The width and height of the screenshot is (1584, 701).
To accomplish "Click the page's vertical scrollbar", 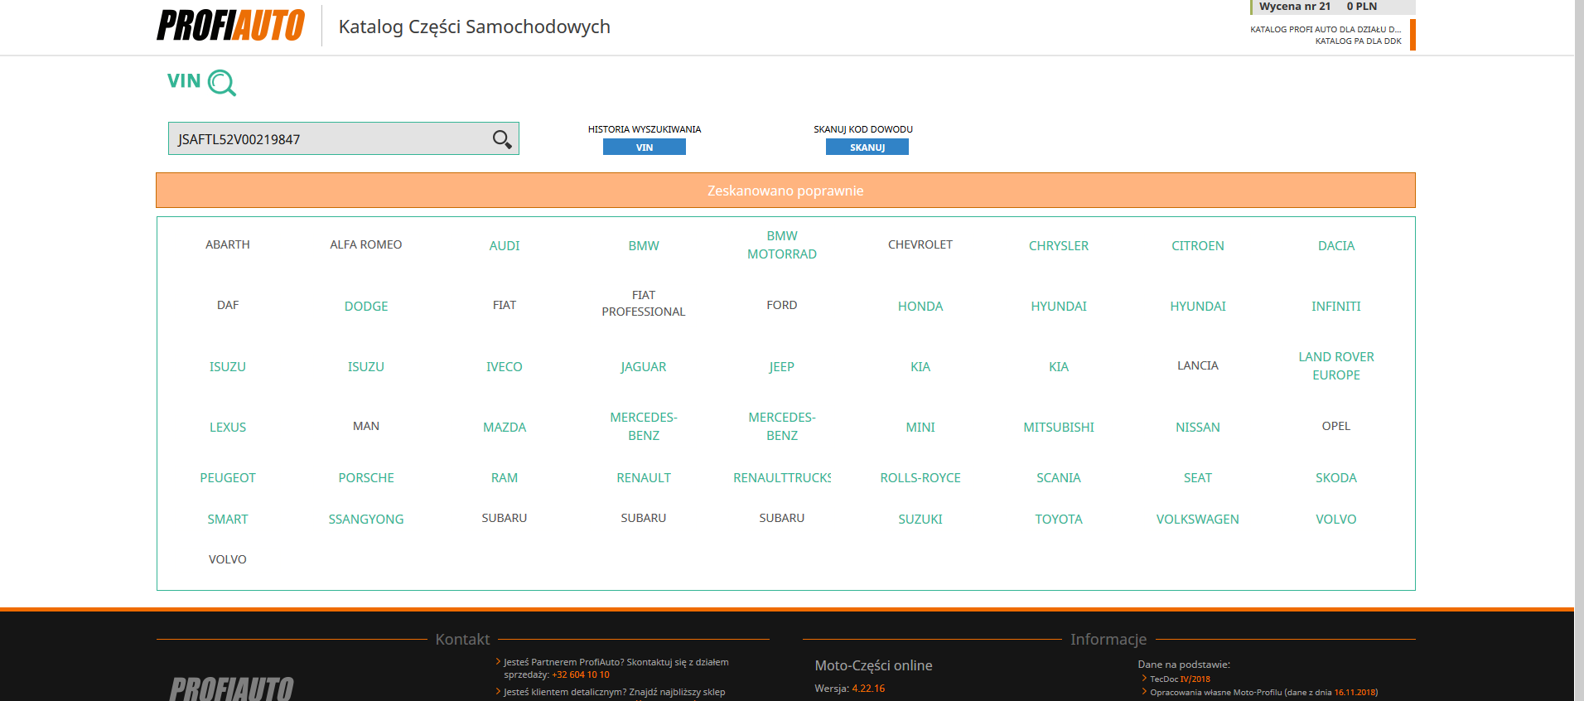I will click(1579, 350).
